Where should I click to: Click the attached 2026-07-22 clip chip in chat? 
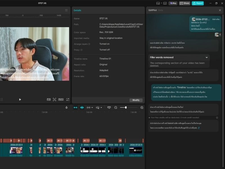pos(201,19)
